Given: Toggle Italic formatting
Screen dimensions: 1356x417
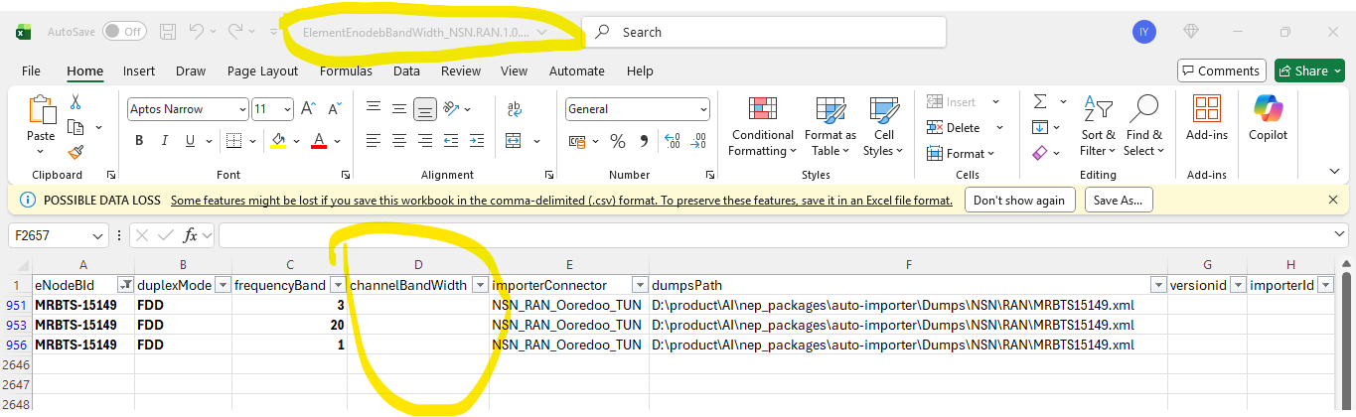Looking at the screenshot, I should [x=165, y=141].
